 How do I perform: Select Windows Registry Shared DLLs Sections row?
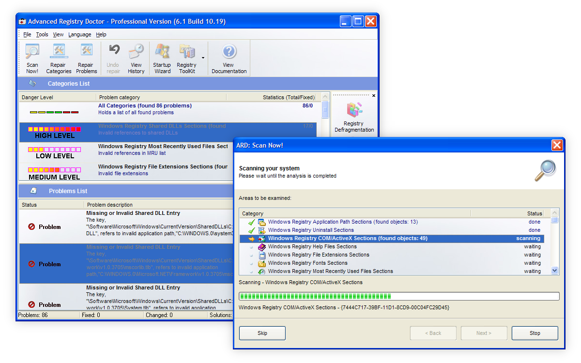tap(168, 132)
